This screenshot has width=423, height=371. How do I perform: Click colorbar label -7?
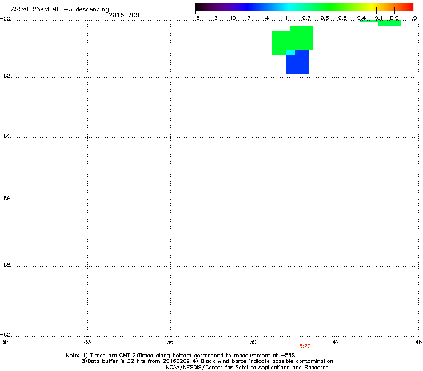tap(247, 18)
